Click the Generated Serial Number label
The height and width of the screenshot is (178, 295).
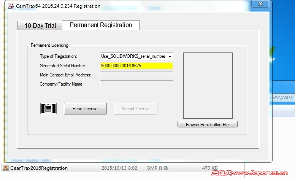pyautogui.click(x=63, y=66)
